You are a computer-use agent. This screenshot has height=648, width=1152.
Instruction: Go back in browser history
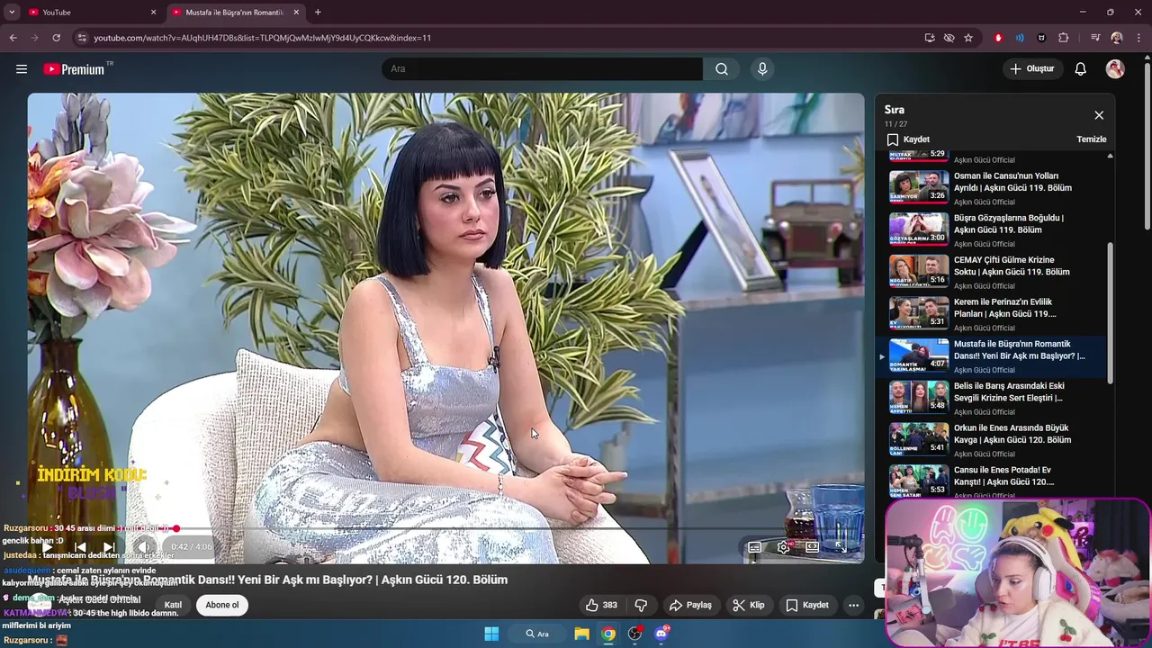coord(13,38)
